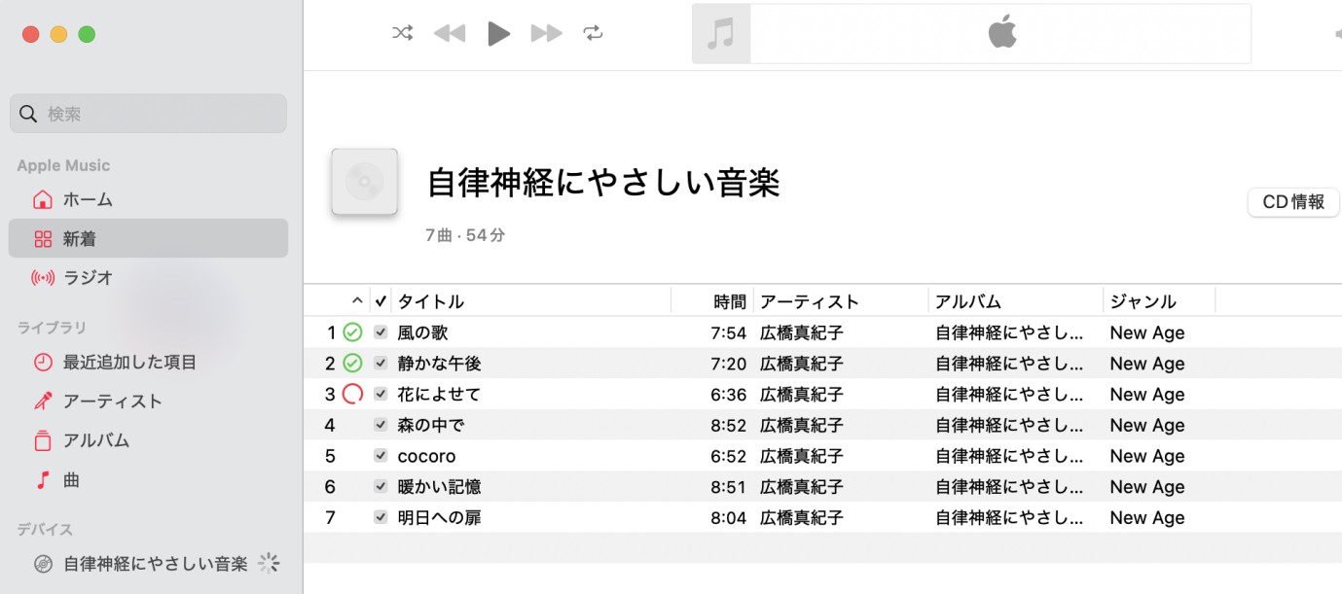Viewport: 1342px width, 594px height.
Task: Toggle repeat mode
Action: tap(593, 33)
